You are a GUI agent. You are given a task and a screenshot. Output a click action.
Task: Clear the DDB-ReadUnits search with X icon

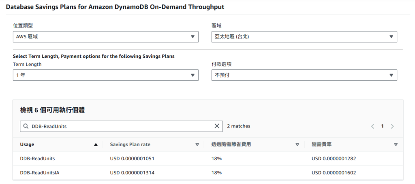coord(217,126)
